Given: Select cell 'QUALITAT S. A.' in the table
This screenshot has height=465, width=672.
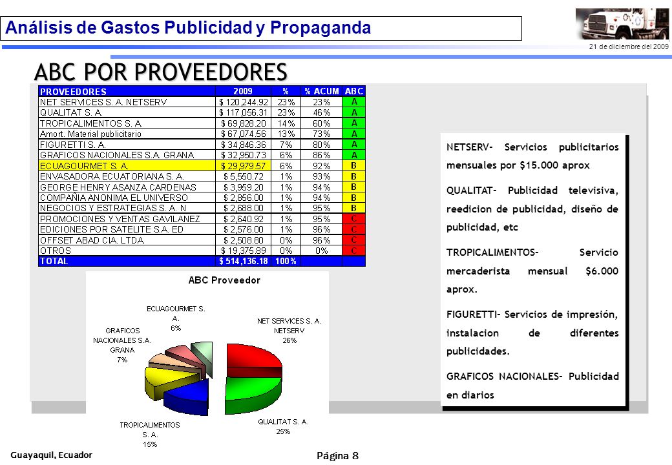Looking at the screenshot, I should pos(127,112).
